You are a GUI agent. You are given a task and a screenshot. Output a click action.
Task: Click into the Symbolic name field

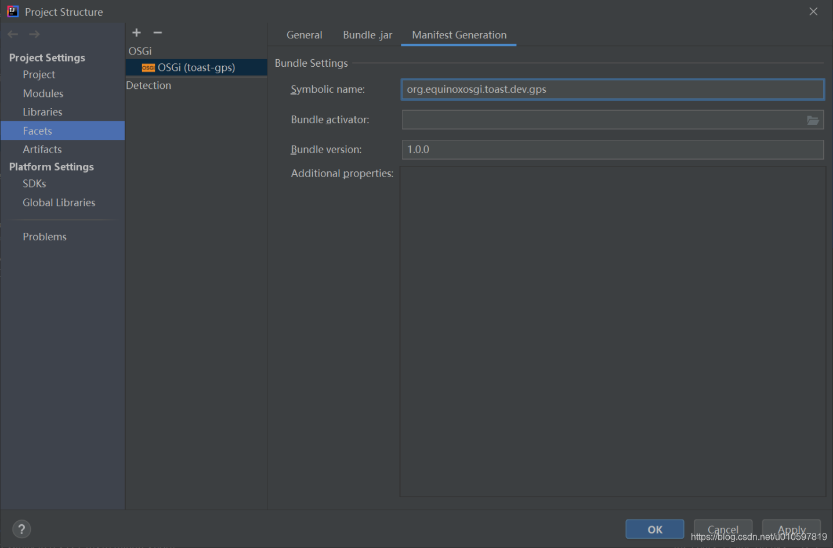pyautogui.click(x=613, y=89)
